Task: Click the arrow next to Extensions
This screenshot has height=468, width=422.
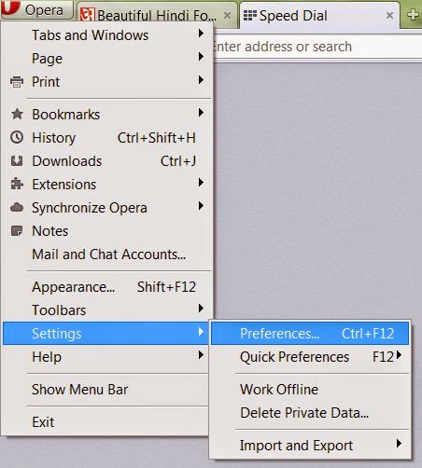Action: coord(201,183)
